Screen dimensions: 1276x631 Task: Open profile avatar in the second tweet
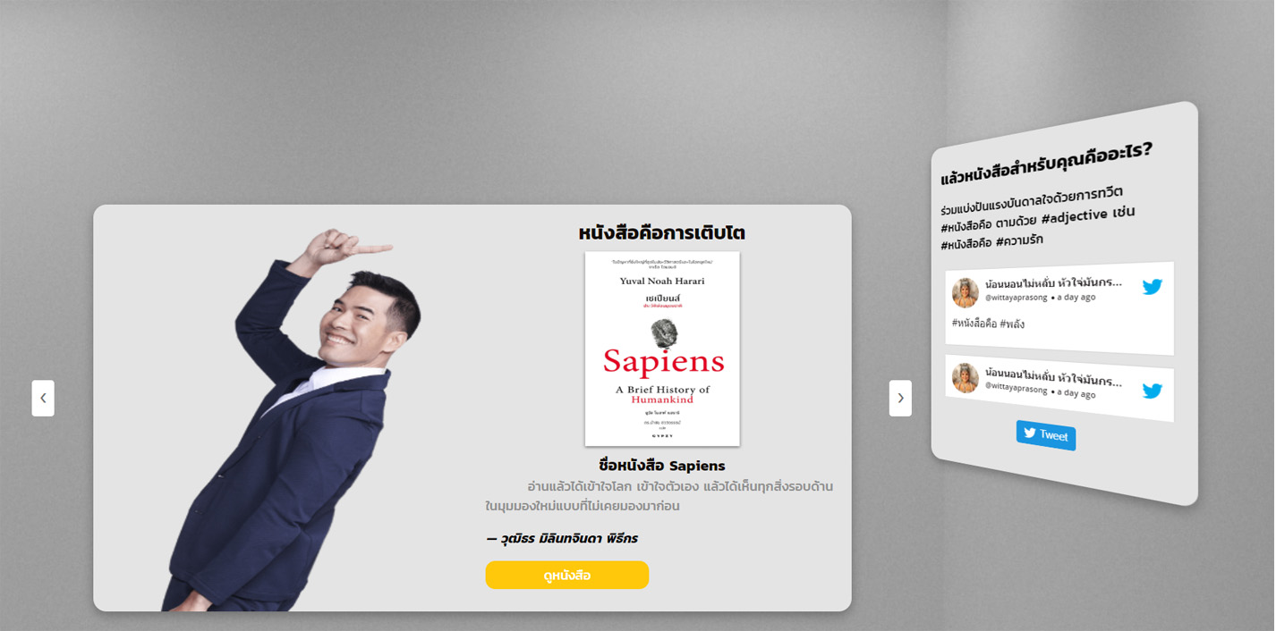[966, 378]
